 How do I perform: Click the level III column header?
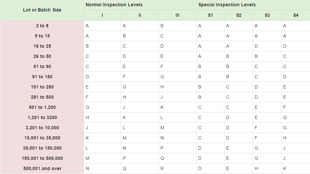point(177,15)
